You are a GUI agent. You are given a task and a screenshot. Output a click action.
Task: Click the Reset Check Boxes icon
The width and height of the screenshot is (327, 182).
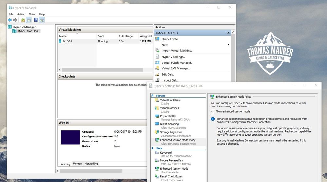click(x=157, y=176)
